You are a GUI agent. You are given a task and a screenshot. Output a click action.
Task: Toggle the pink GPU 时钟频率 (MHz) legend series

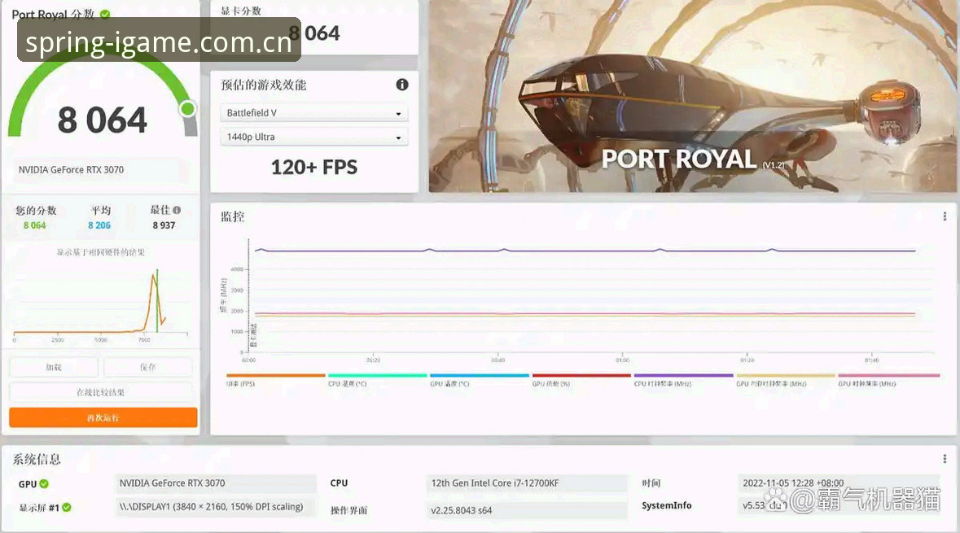point(888,380)
